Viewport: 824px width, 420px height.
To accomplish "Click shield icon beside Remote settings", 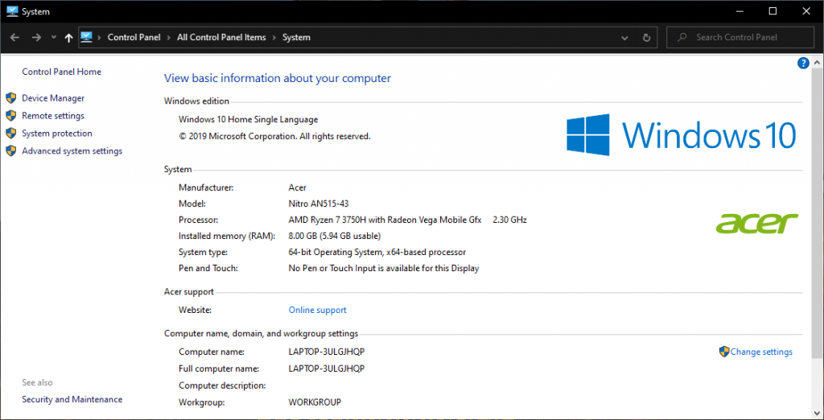I will (x=11, y=116).
